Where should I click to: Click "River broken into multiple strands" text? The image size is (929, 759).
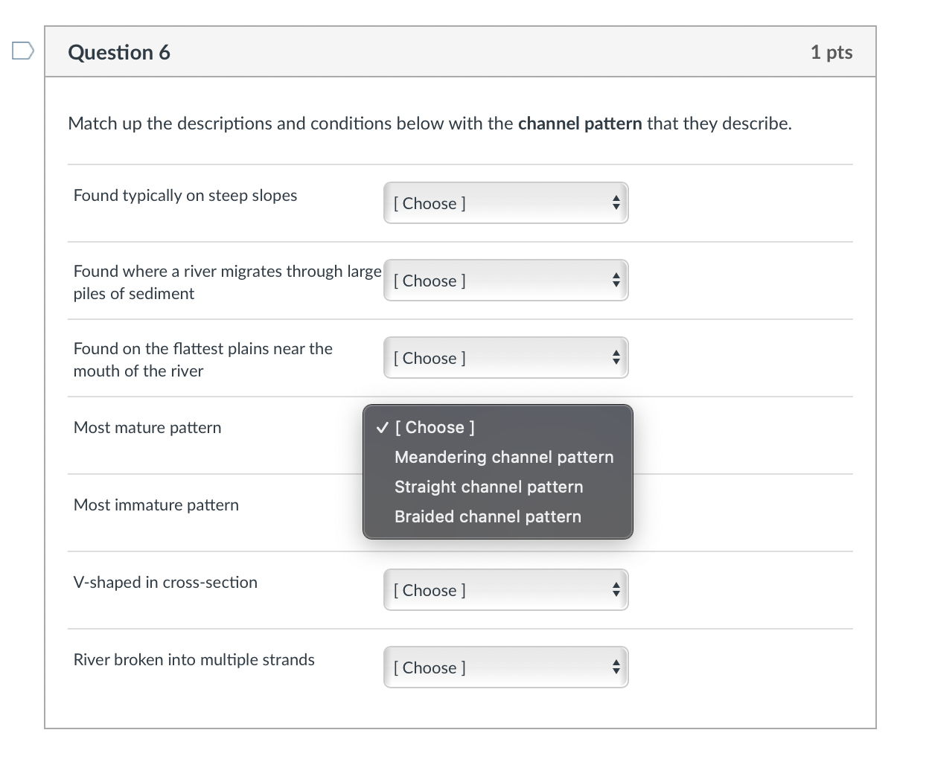[194, 660]
